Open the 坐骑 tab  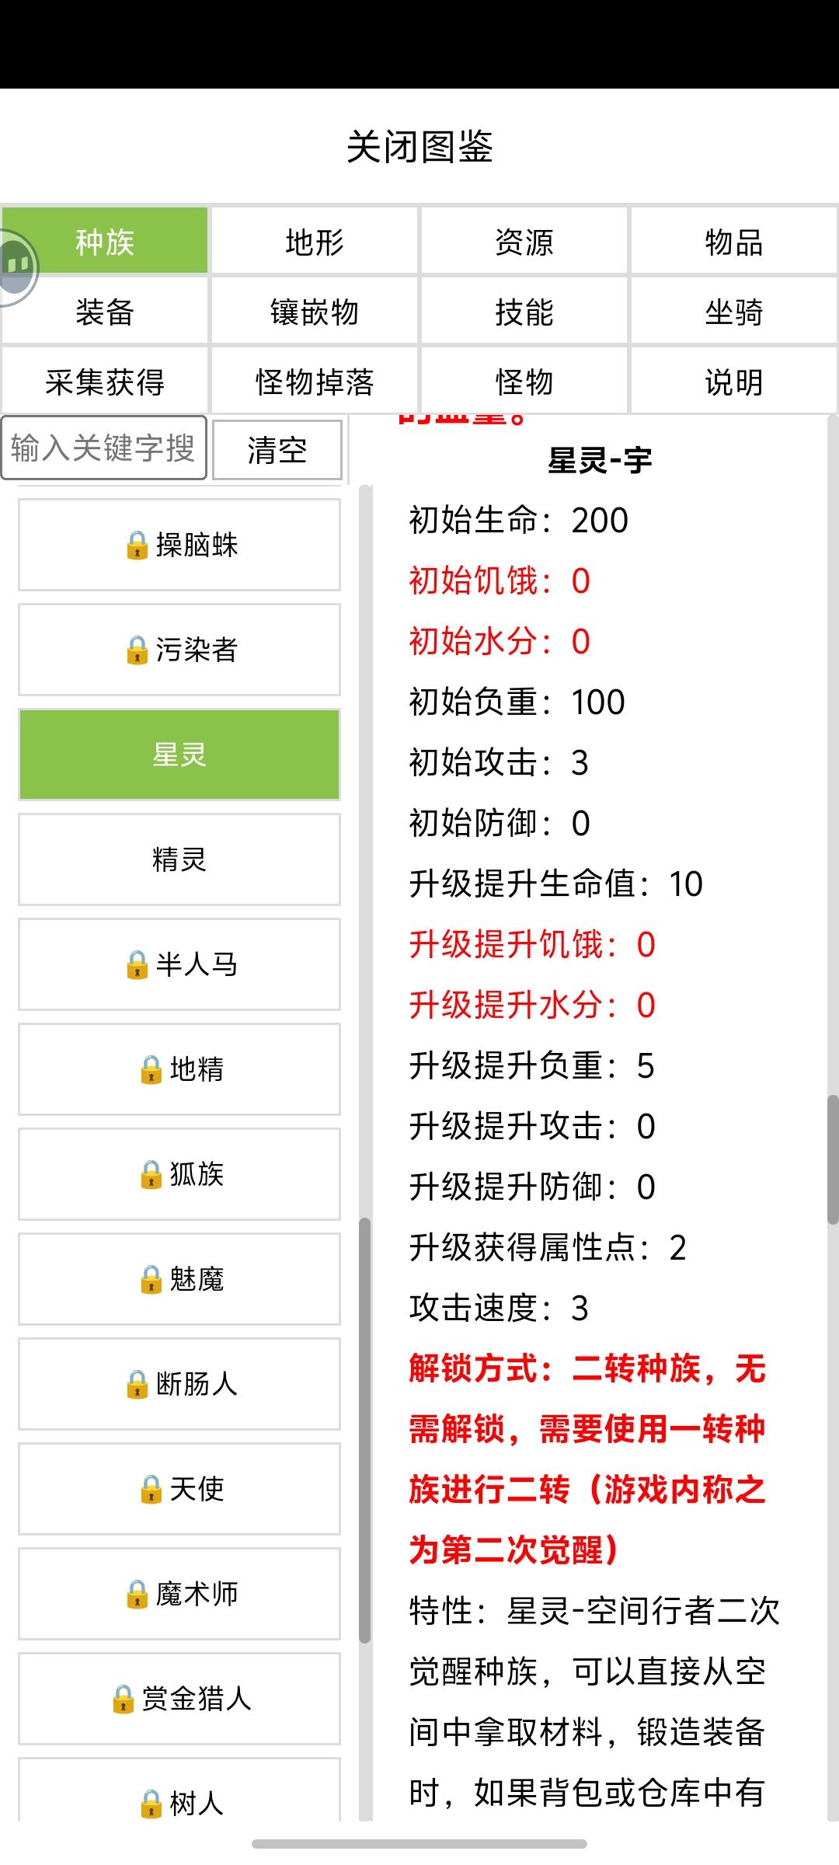[x=734, y=312]
